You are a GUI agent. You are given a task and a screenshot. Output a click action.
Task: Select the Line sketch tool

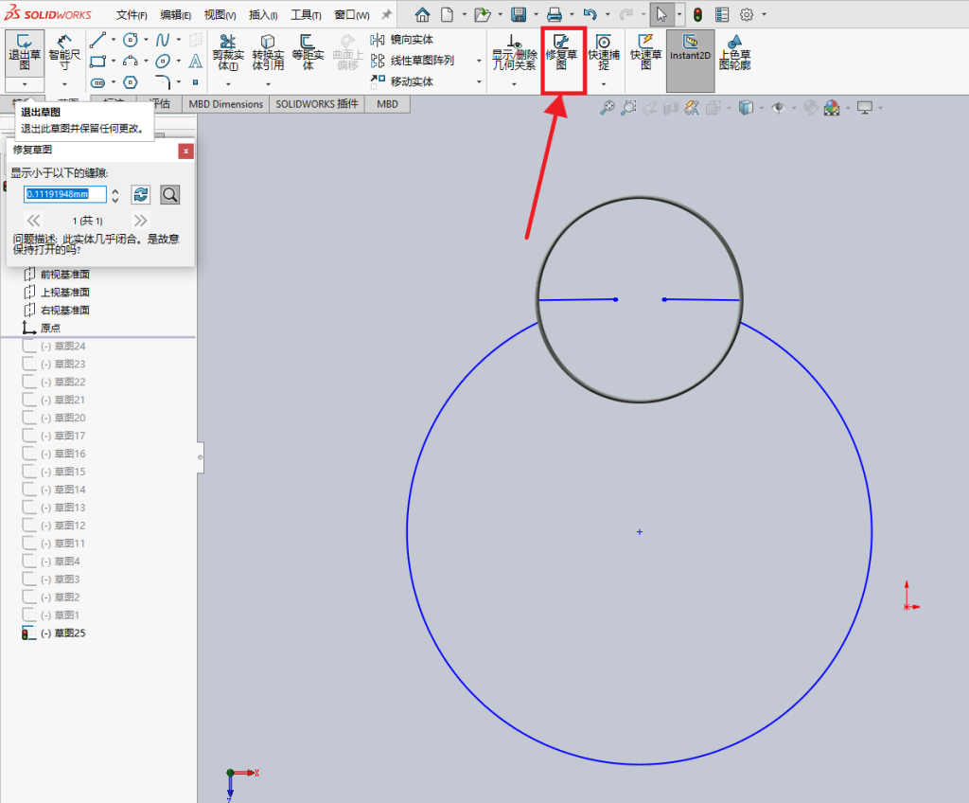pyautogui.click(x=97, y=40)
